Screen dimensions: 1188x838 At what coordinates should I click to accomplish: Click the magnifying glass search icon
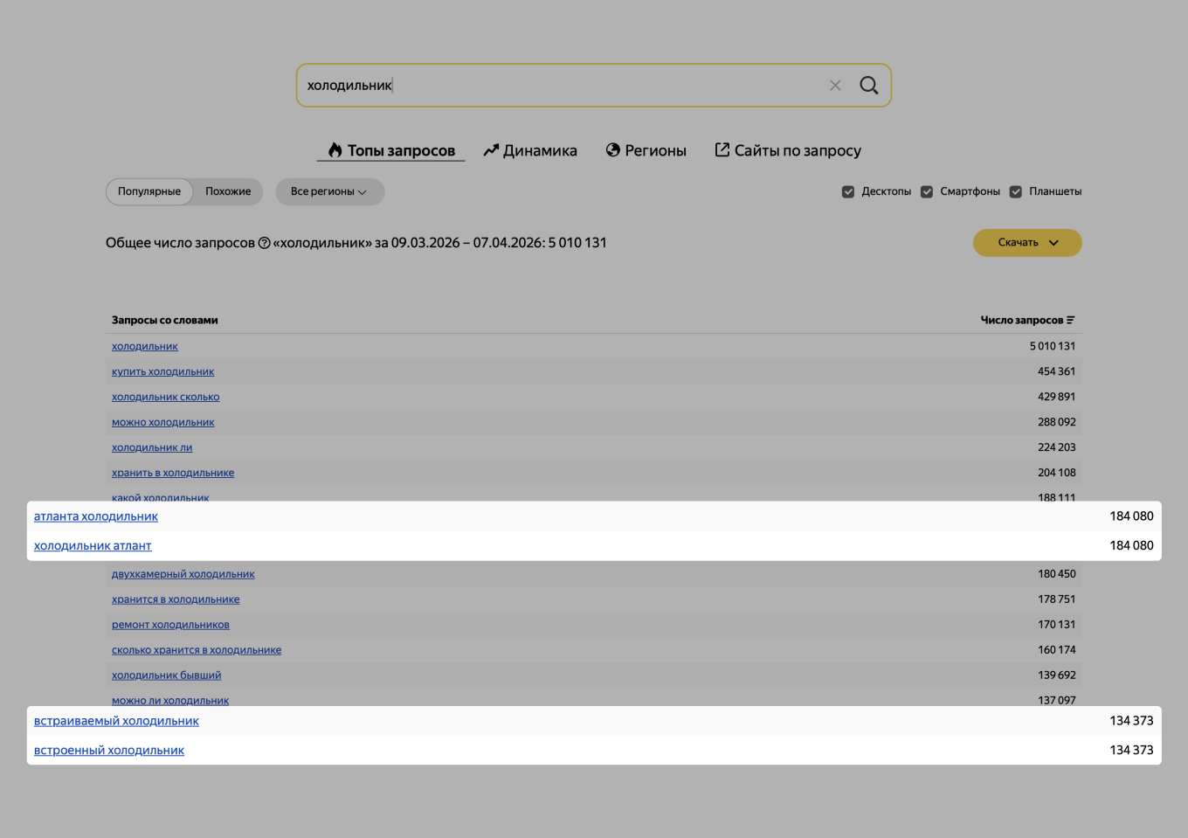868,86
